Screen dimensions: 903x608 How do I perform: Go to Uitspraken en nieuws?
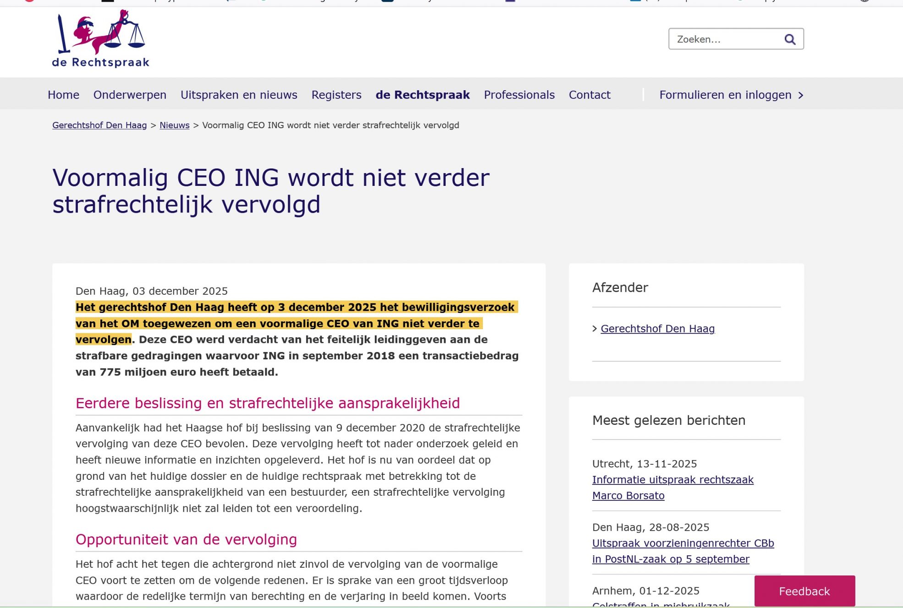[239, 95]
